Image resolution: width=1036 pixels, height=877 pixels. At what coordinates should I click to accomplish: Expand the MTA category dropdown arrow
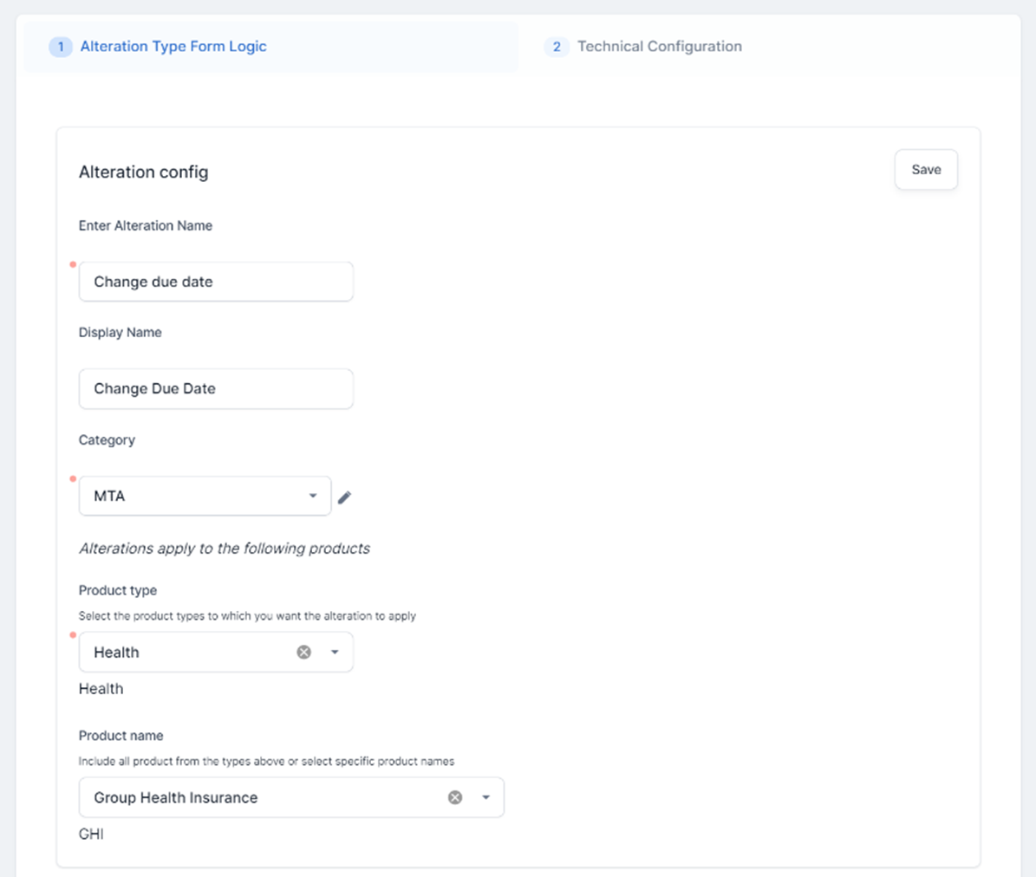coord(313,497)
